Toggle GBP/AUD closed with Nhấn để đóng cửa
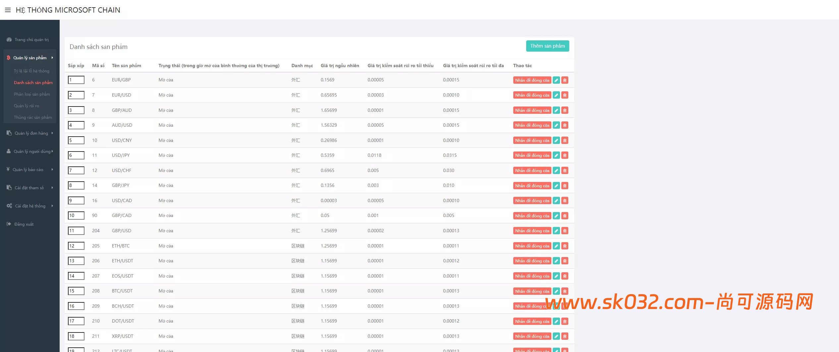This screenshot has height=352, width=839. coord(532,110)
